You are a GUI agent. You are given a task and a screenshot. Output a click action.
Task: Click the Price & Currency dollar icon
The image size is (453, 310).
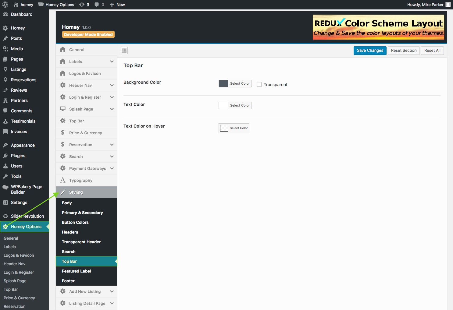pyautogui.click(x=63, y=133)
